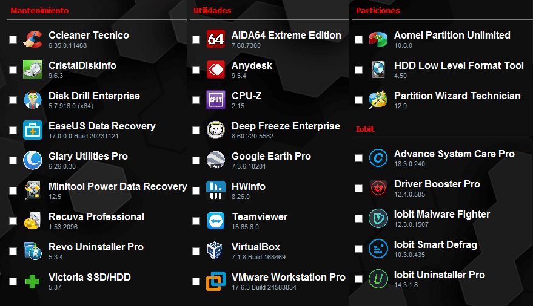Tick the VMware Workstation Pro checkbox
Viewport: 533px width, 306px height.
pos(196,281)
